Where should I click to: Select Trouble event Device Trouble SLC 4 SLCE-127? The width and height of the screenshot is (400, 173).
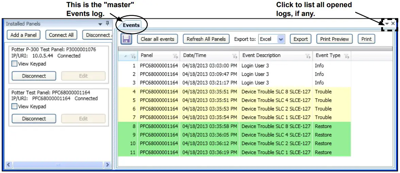pyautogui.click(x=235, y=100)
